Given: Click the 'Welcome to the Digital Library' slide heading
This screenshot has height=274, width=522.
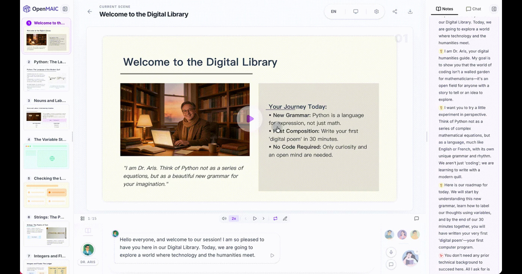Looking at the screenshot, I should [x=200, y=62].
